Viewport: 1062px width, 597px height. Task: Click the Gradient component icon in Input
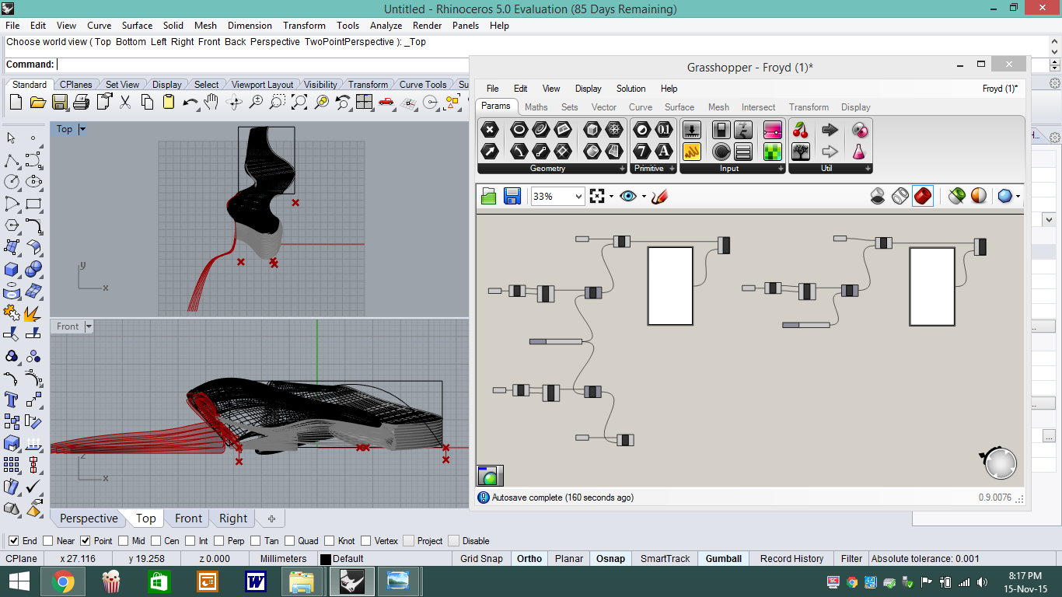pyautogui.click(x=772, y=130)
